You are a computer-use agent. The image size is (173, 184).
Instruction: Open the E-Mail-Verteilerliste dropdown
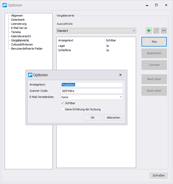tap(121, 97)
